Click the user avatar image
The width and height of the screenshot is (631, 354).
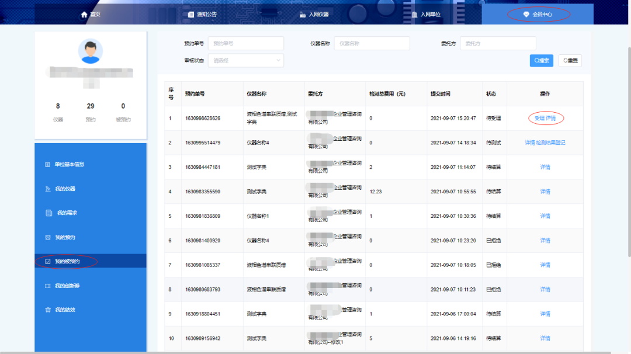[x=91, y=51]
